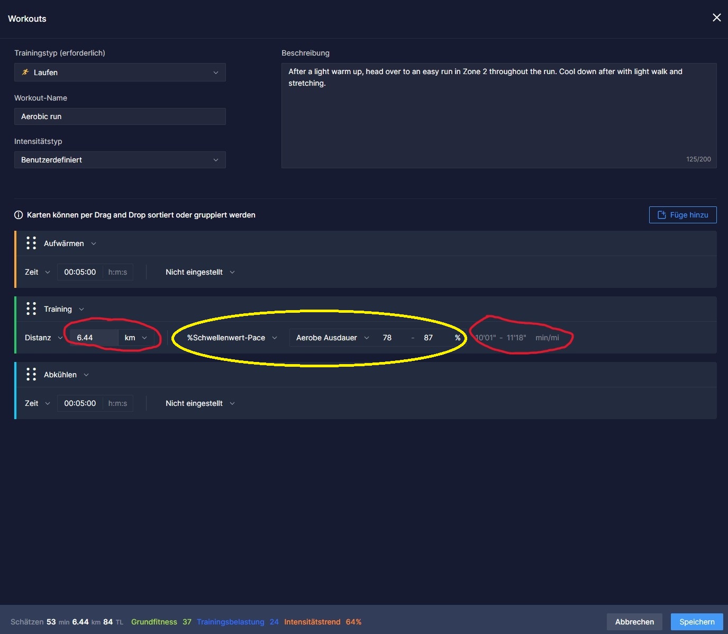This screenshot has height=634, width=728.
Task: Click the Füge hinzu button
Action: tap(683, 215)
